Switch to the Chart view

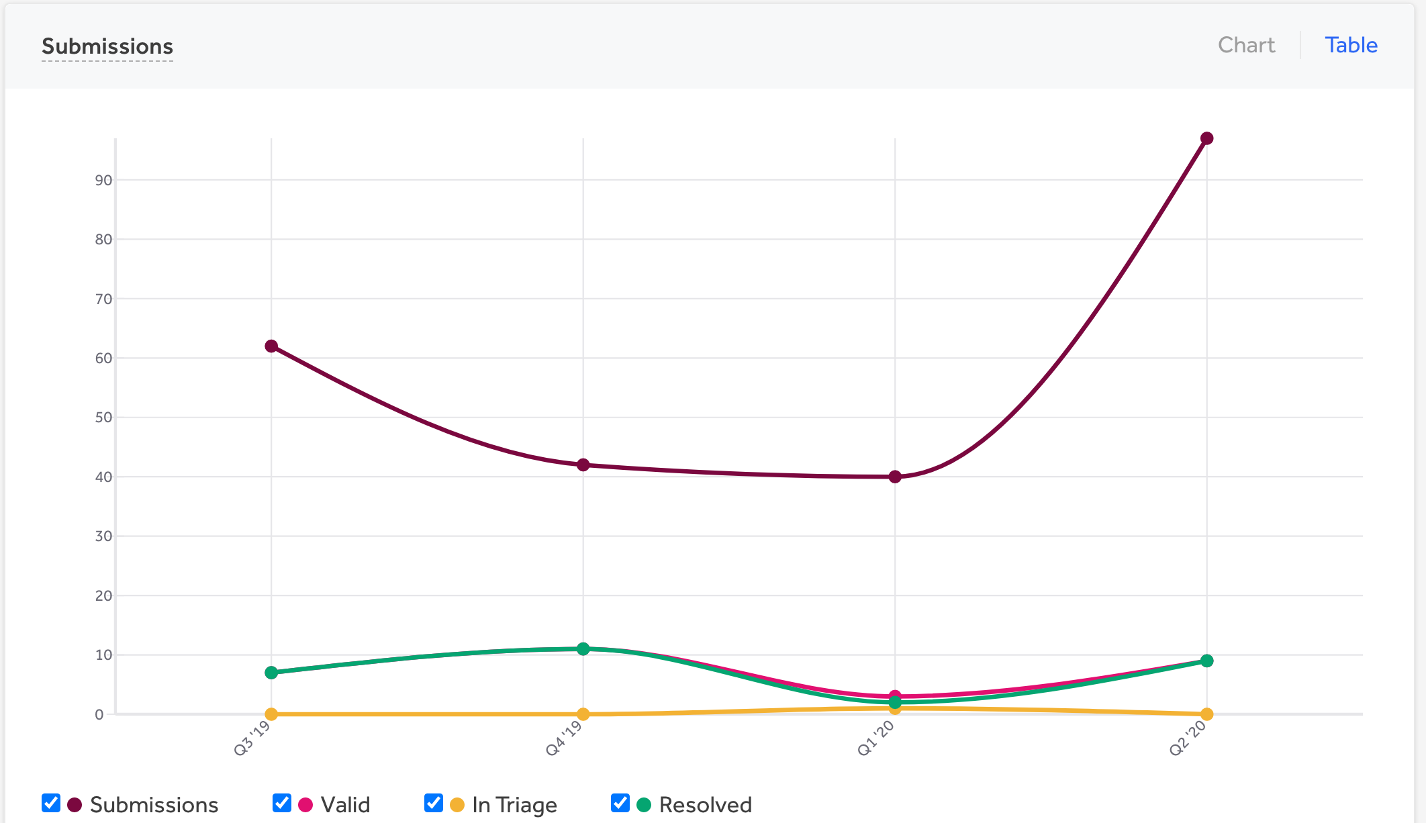point(1246,45)
